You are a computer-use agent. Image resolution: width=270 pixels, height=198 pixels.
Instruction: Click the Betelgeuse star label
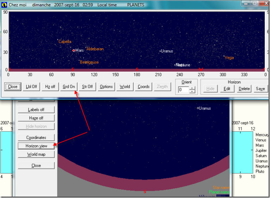pos(89,62)
